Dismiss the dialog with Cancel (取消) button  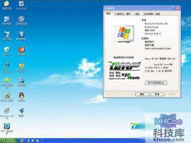pos(157,94)
